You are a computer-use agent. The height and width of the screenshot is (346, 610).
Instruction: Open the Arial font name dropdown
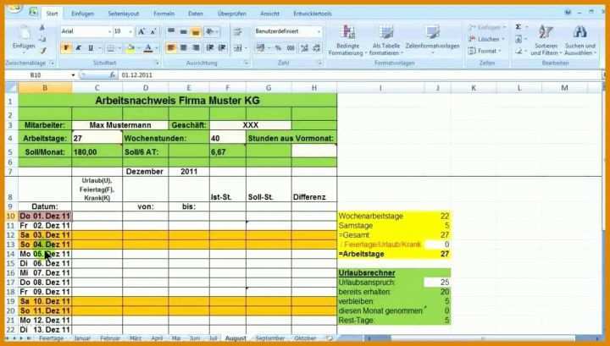coord(109,31)
